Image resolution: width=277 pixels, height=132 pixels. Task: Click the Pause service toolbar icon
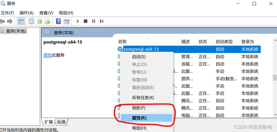(94, 21)
